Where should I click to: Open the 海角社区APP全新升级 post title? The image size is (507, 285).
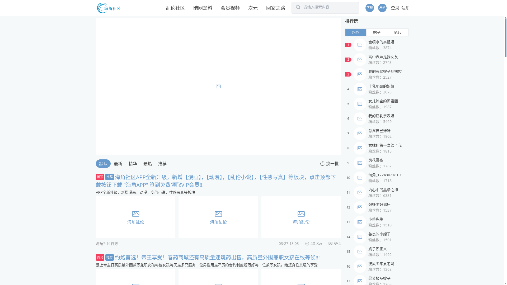[x=216, y=181]
